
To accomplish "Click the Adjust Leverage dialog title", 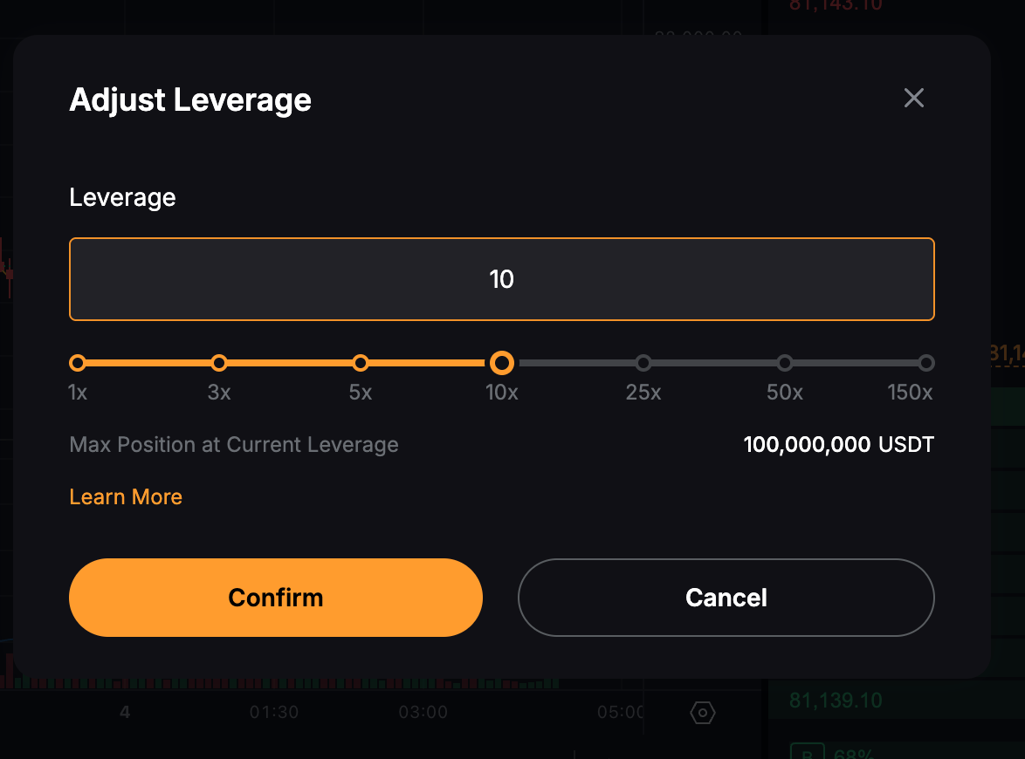I will (190, 100).
